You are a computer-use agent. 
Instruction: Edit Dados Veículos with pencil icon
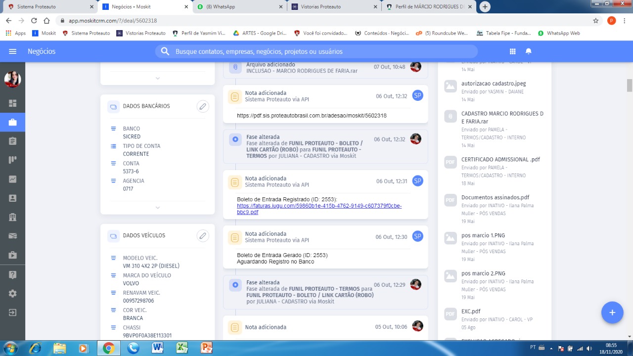coord(202,236)
